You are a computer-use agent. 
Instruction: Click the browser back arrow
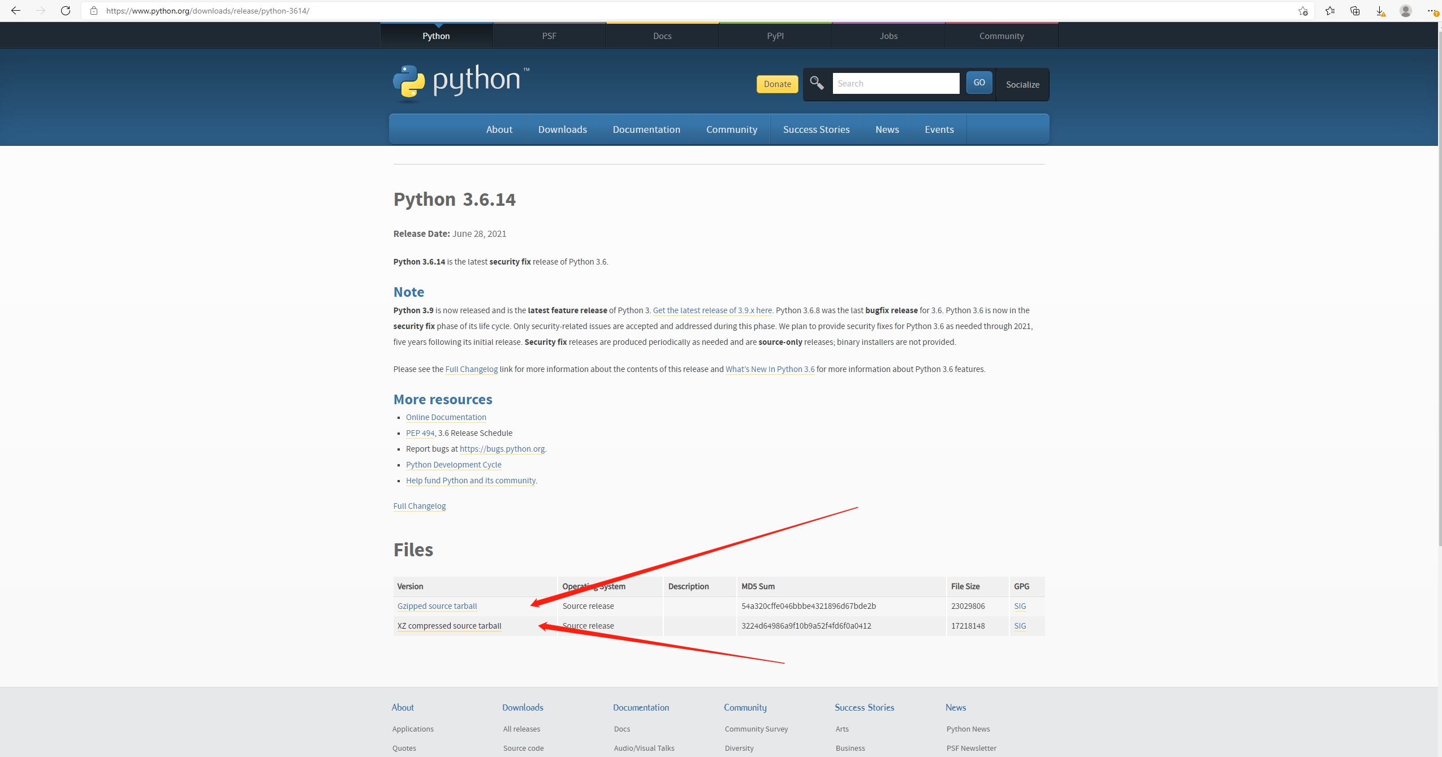coord(16,11)
